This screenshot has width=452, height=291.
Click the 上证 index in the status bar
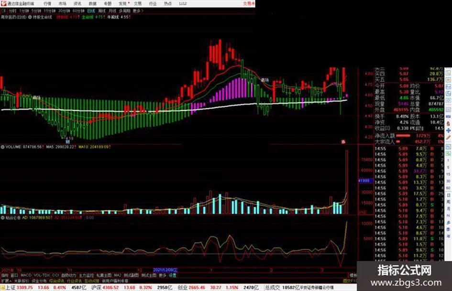pos(11,288)
